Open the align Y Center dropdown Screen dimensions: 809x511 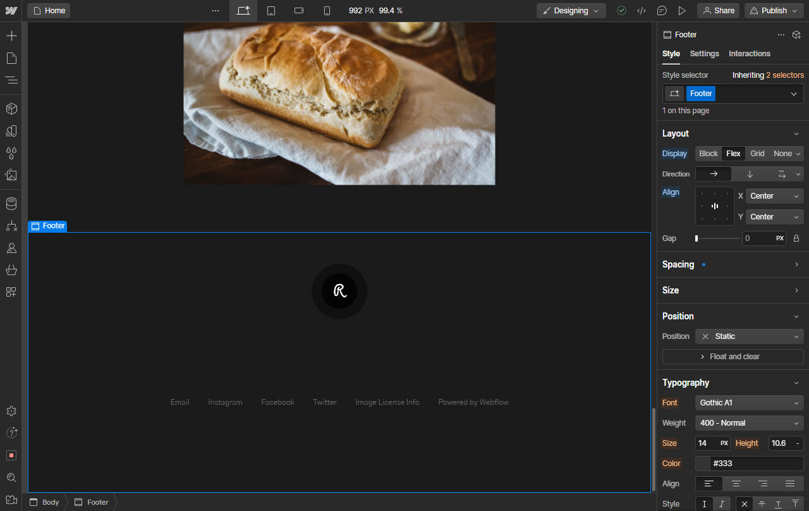pos(775,217)
